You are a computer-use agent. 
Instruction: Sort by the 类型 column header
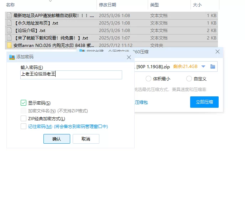tap(155, 5)
